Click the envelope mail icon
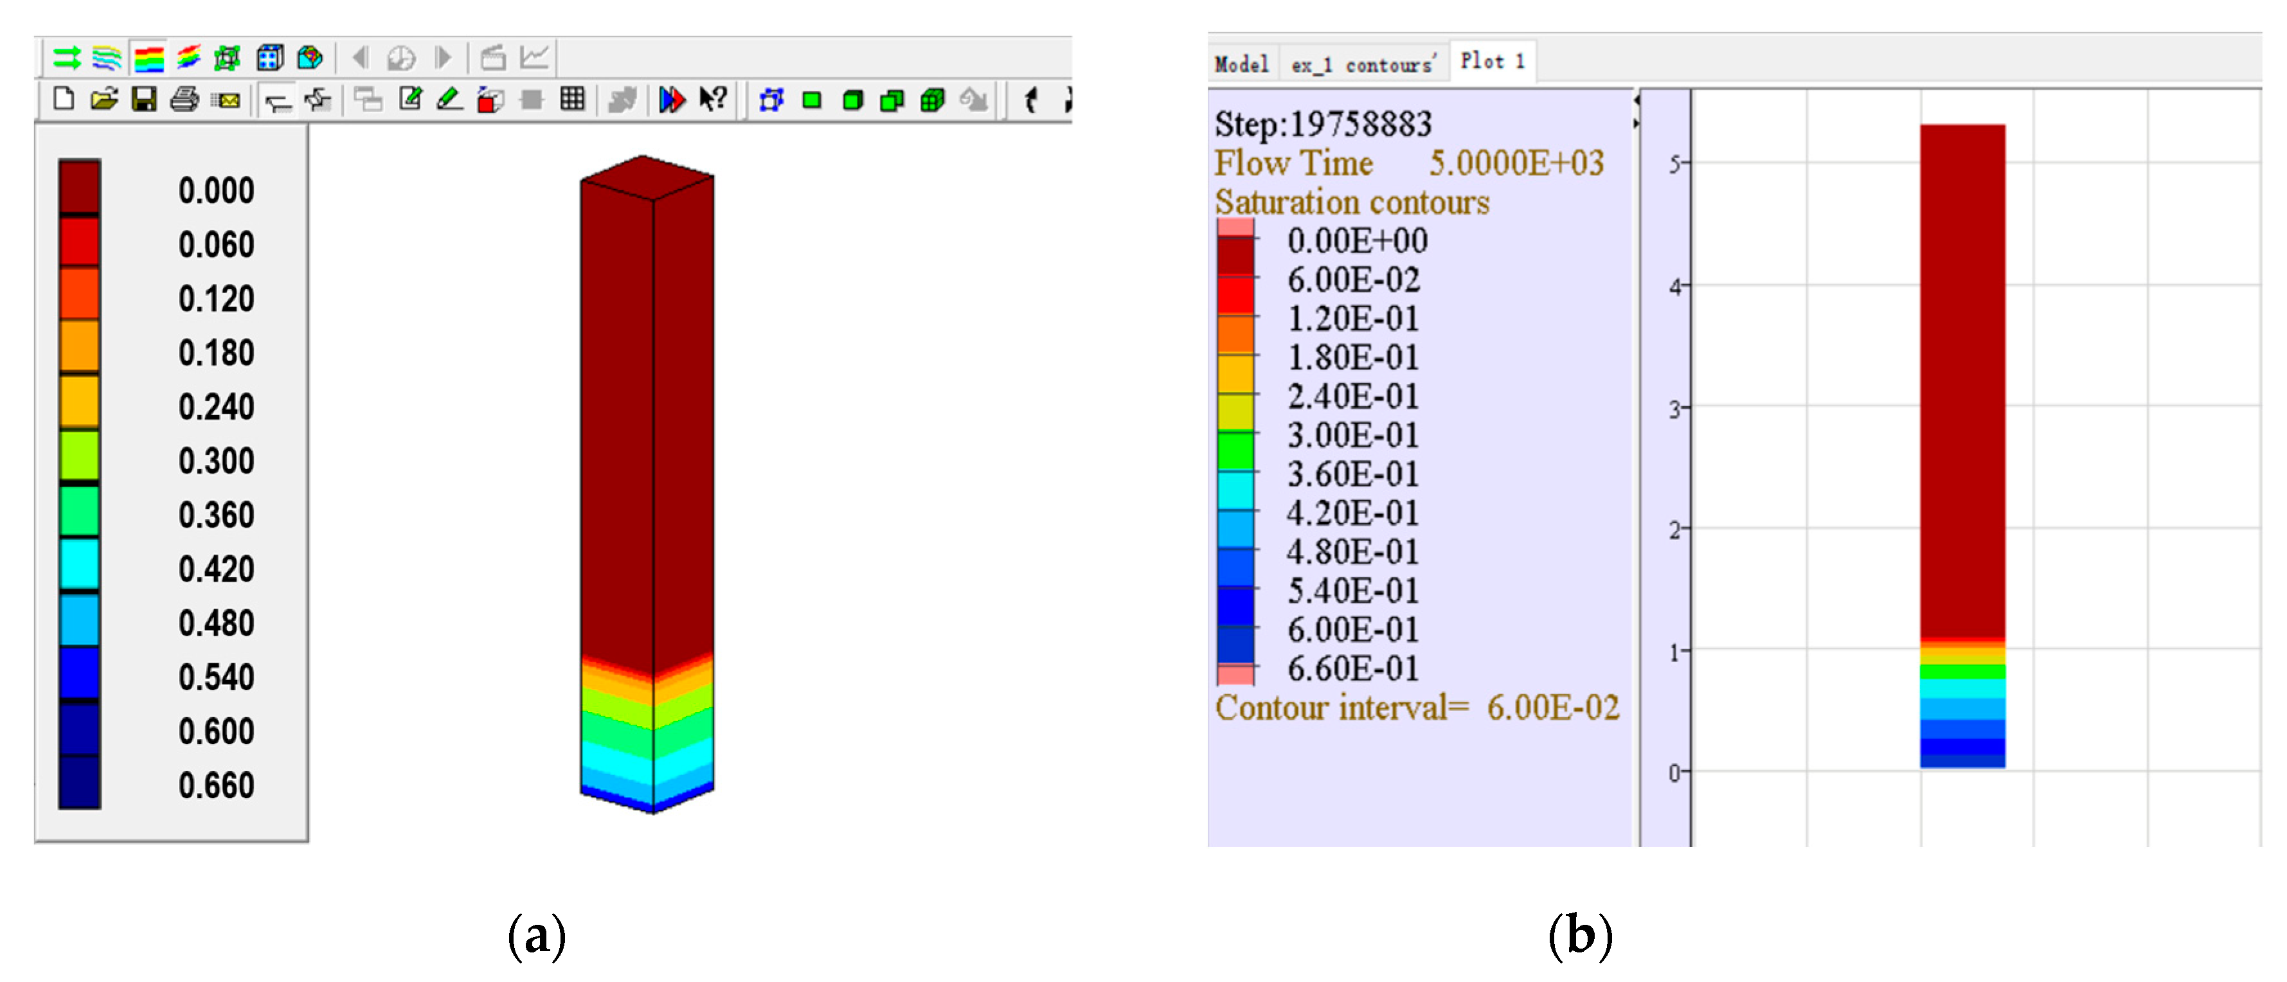Viewport: 2287px width, 982px height. [226, 100]
